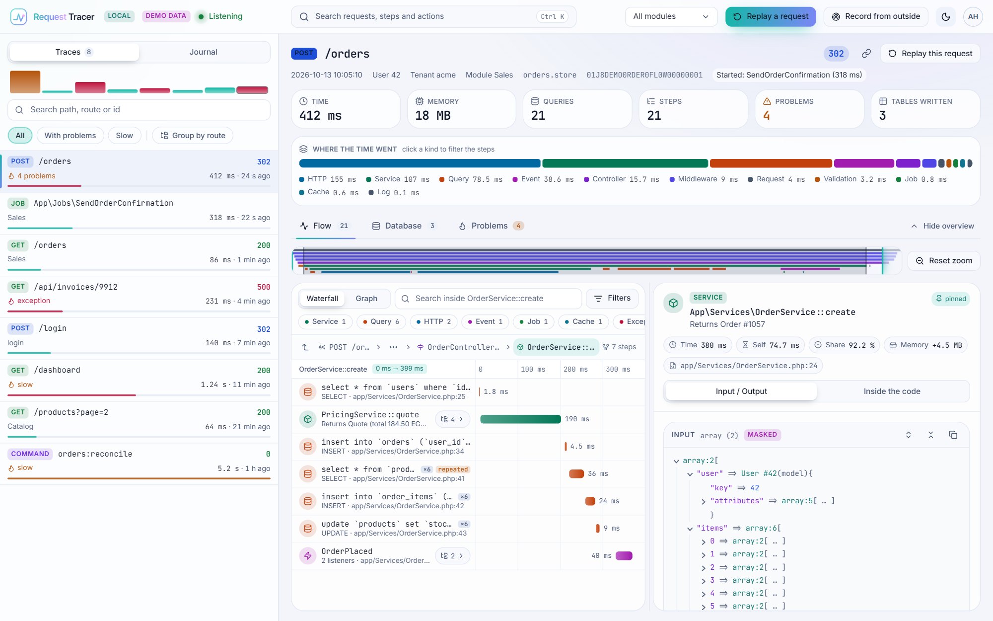Copy link icon next to 302 badge
993x621 pixels.
tap(866, 54)
